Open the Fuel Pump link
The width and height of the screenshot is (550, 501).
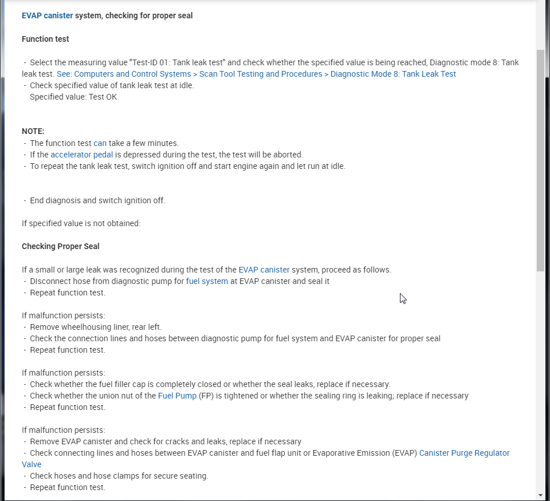click(177, 396)
